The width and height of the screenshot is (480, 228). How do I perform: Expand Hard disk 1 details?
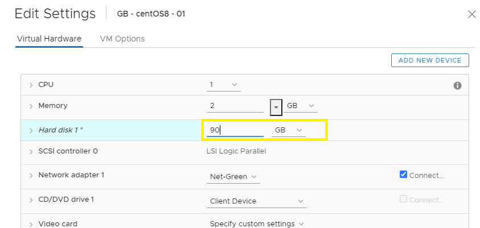(x=31, y=130)
